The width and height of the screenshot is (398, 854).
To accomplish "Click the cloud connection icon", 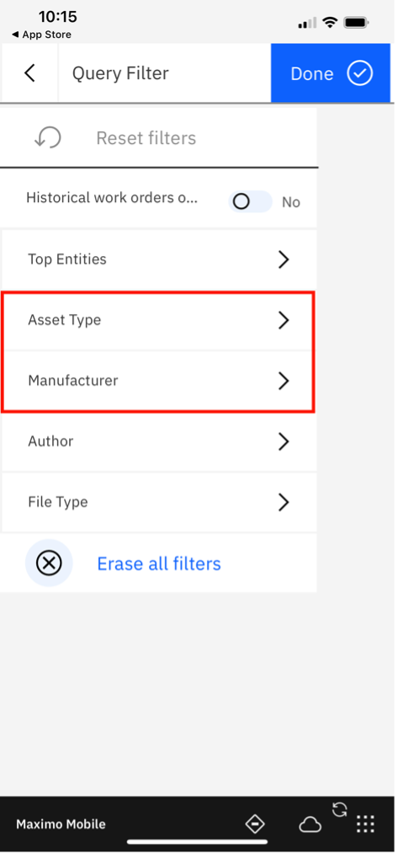I will [x=310, y=825].
